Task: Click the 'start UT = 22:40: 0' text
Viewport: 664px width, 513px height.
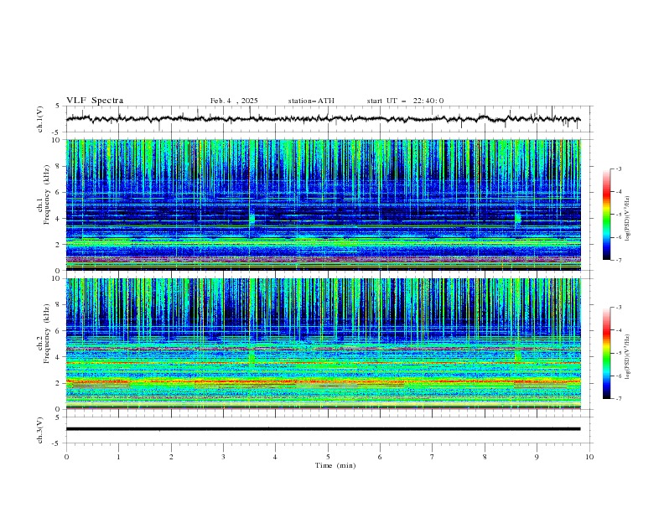Action: [405, 101]
